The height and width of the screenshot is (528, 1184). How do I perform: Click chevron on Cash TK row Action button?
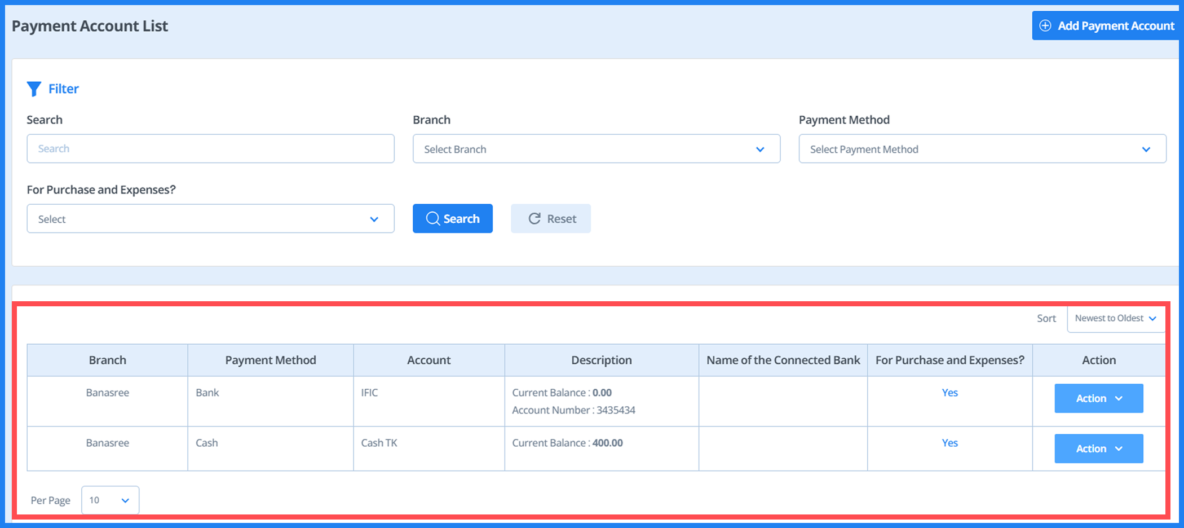tap(1119, 449)
